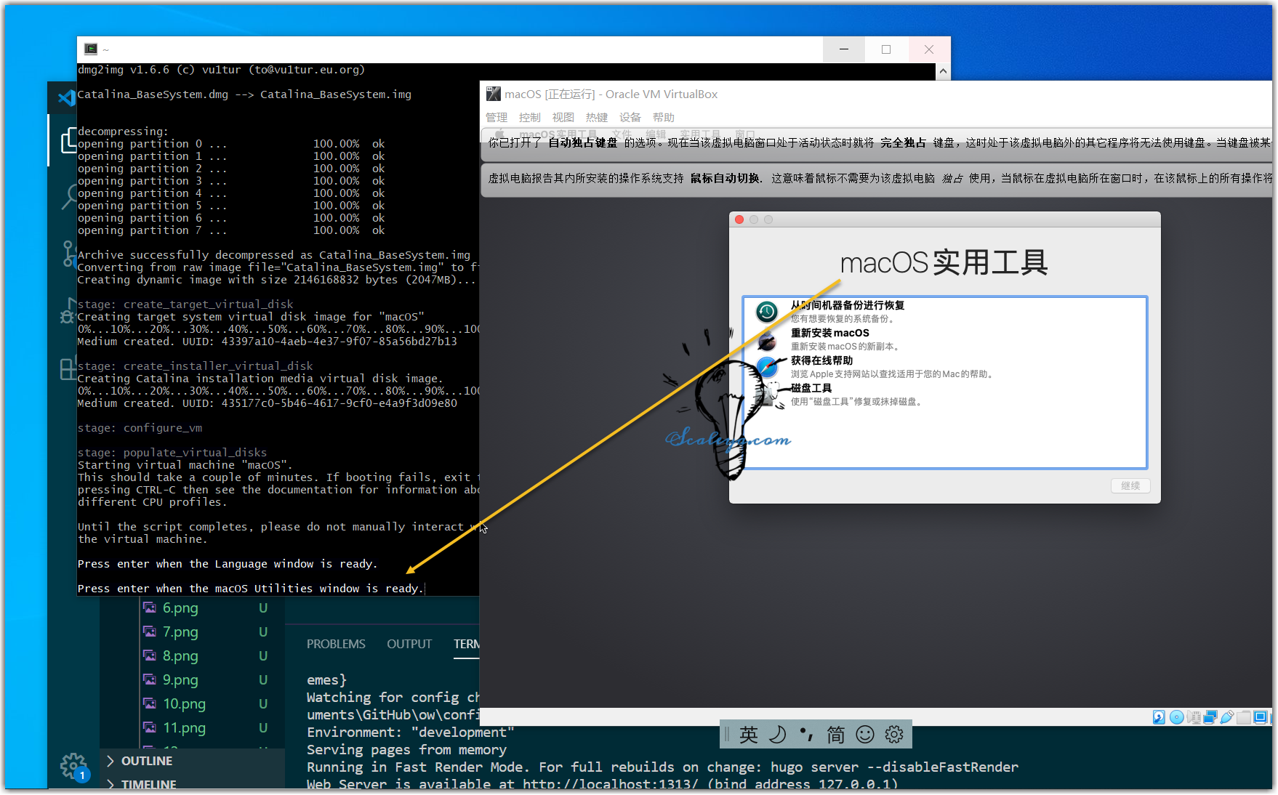Viewport: 1278px width, 795px height.
Task: Open the Search view in activity bar
Action: pos(70,196)
